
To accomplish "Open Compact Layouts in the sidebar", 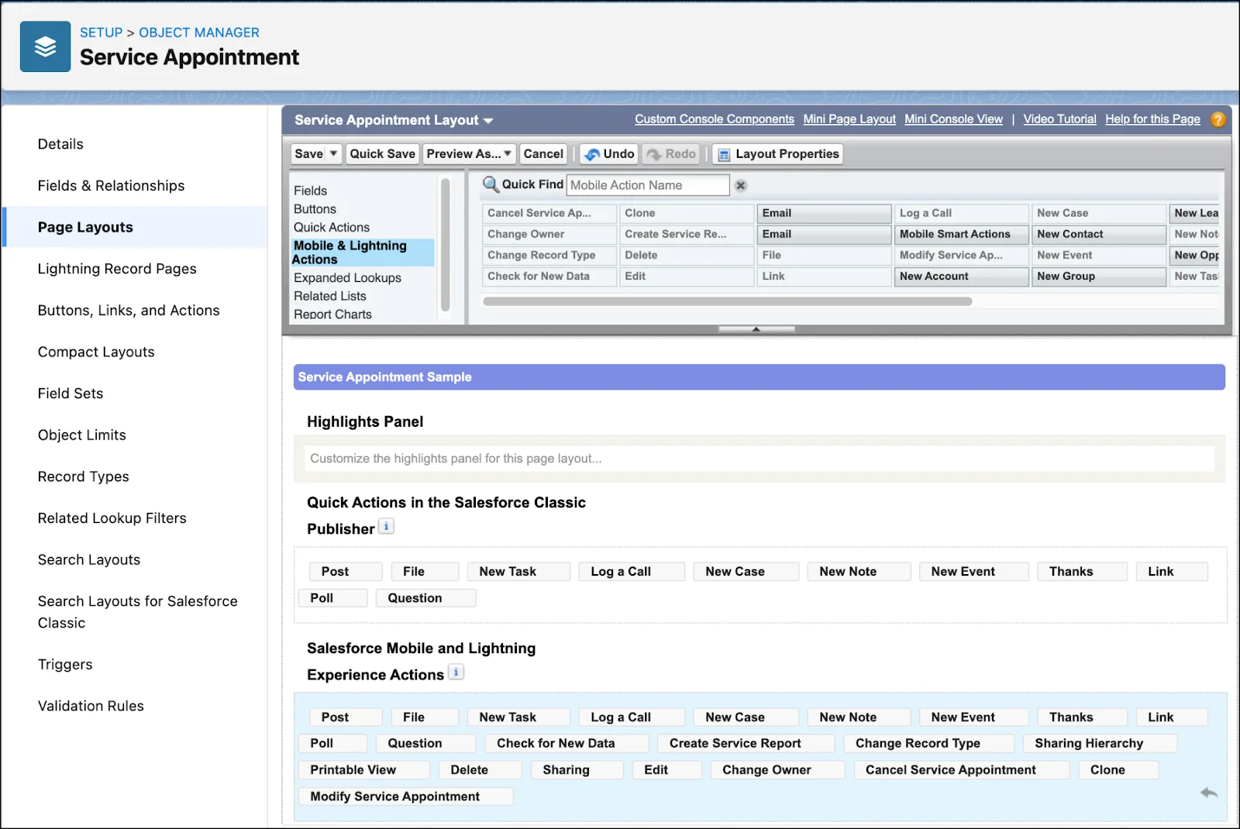I will coord(96,352).
